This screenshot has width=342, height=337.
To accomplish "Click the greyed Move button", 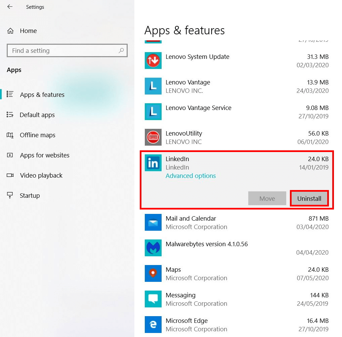I will [267, 198].
